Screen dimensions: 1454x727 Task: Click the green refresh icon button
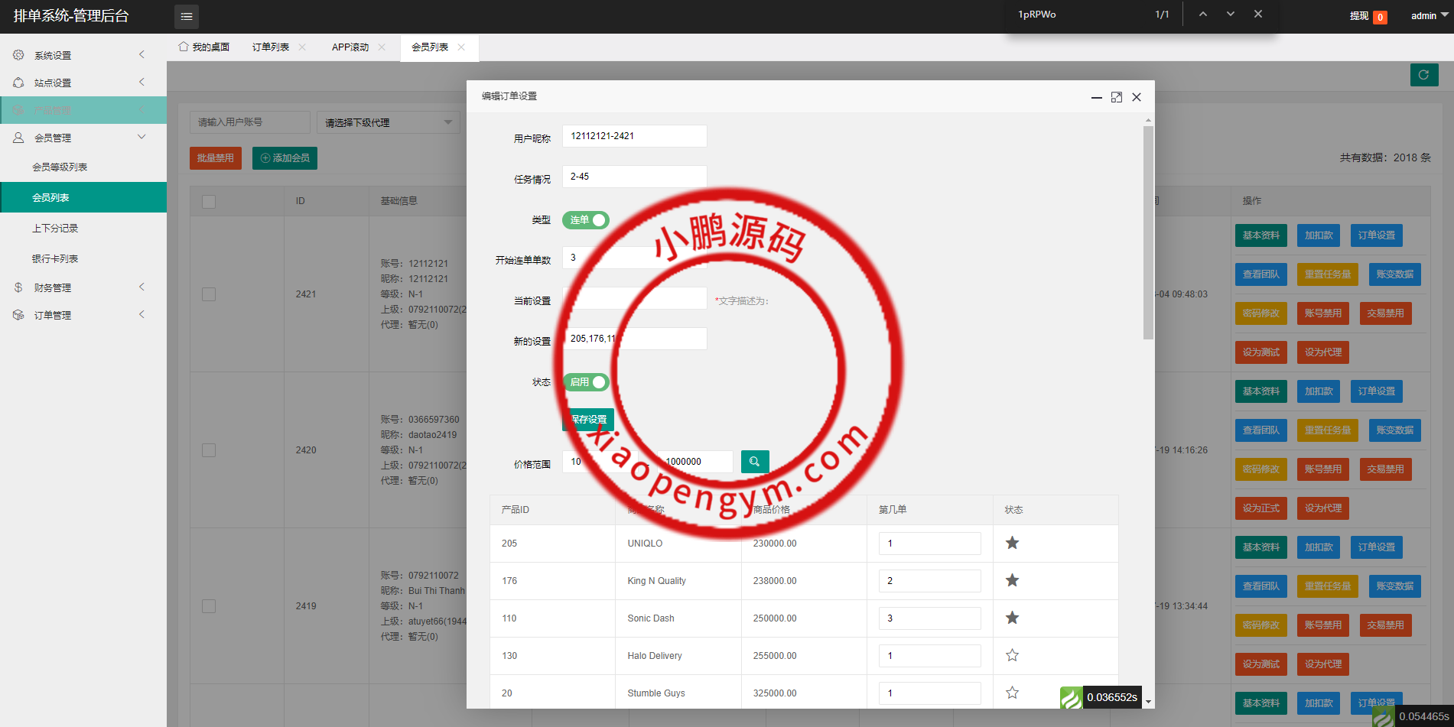pos(1423,75)
